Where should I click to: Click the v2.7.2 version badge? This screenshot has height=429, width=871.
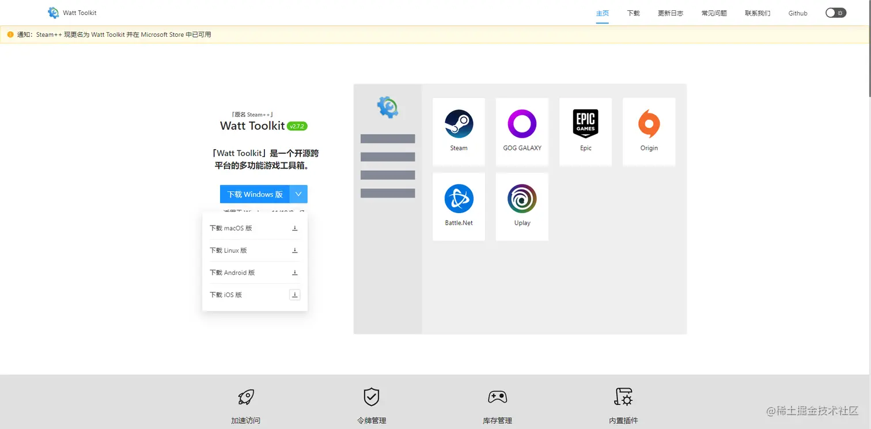[x=297, y=126]
